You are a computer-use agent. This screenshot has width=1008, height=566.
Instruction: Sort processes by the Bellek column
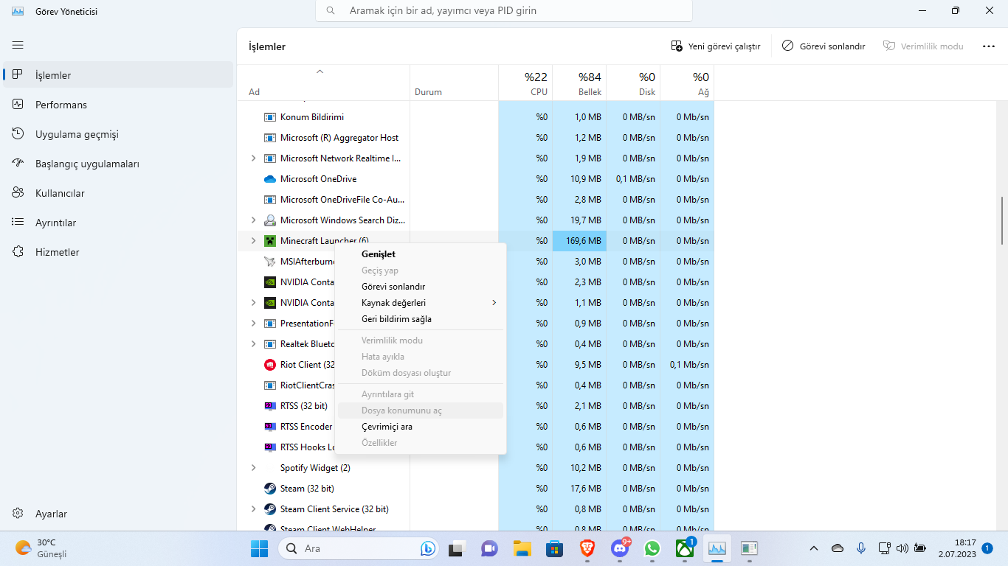(579, 83)
